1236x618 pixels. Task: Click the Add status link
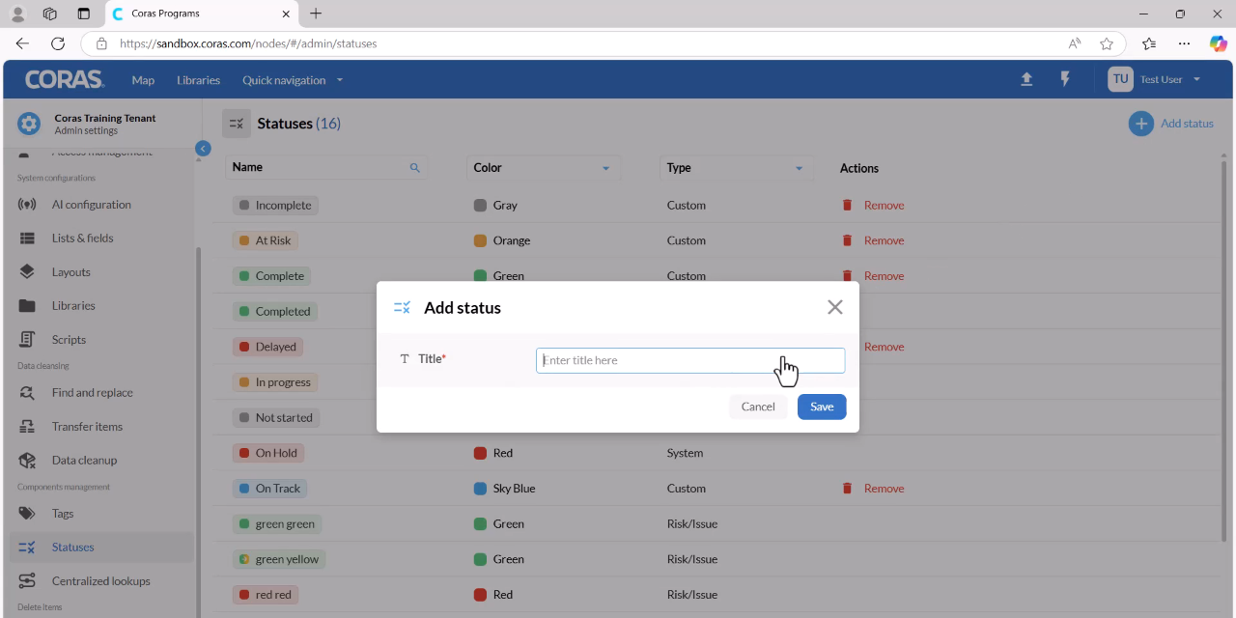pos(1187,124)
